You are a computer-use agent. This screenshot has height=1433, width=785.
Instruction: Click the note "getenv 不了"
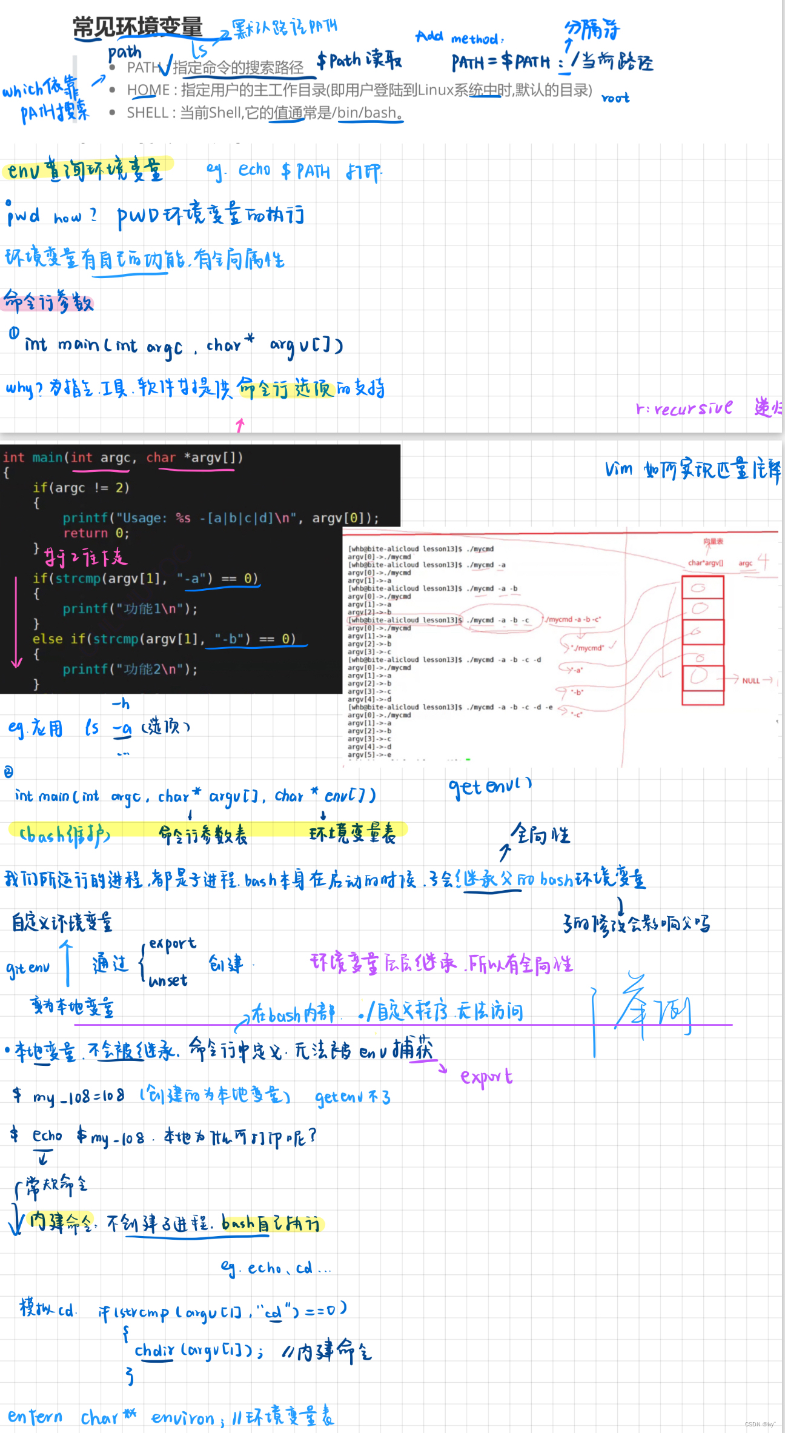[x=353, y=1097]
